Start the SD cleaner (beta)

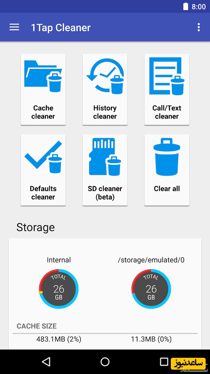tap(105, 170)
